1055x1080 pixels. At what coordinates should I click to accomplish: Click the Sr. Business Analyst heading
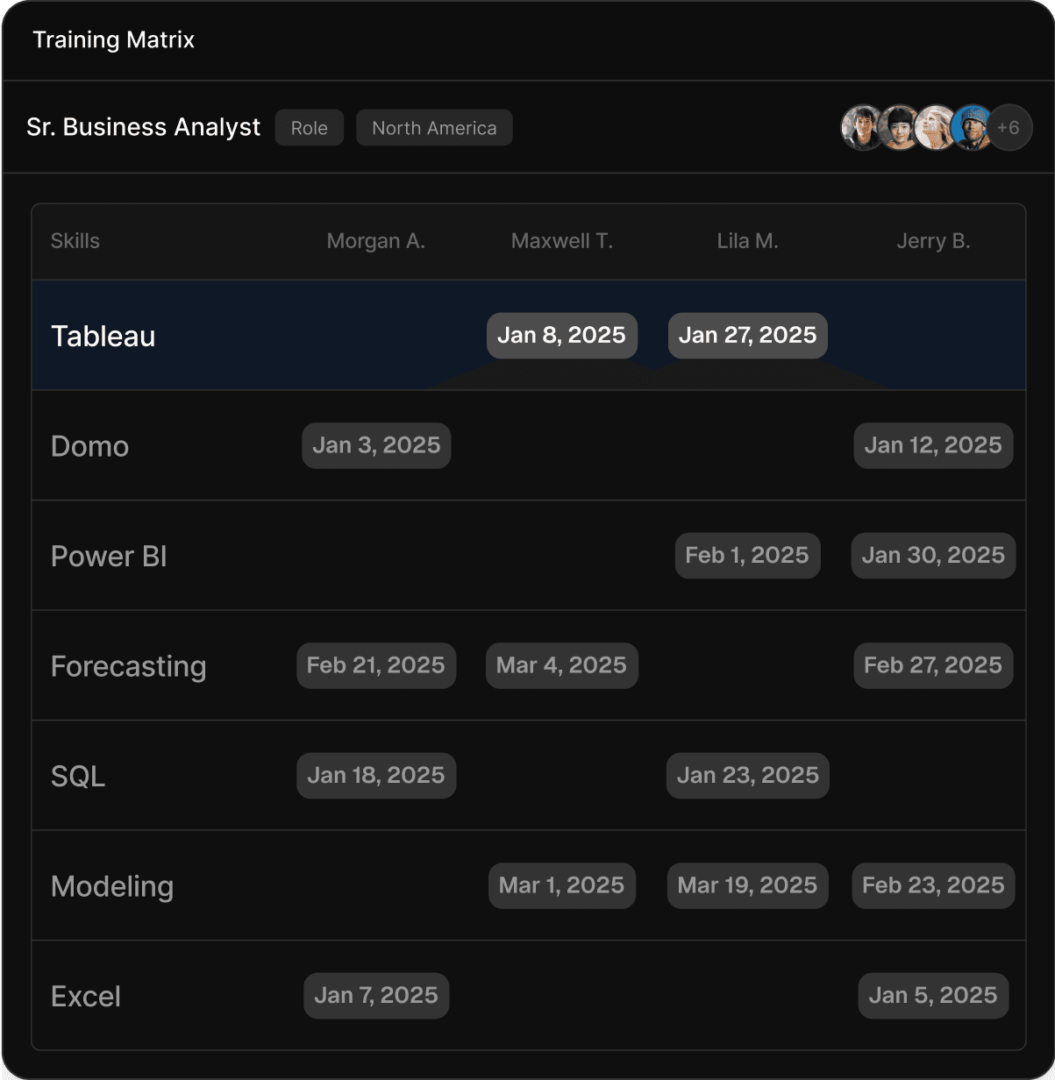pyautogui.click(x=143, y=127)
